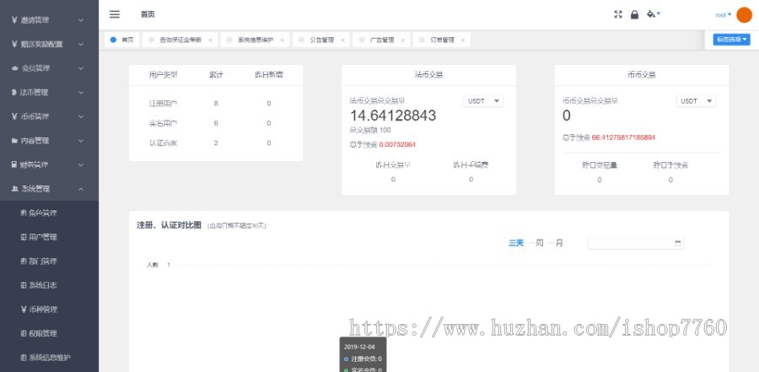Expand the 法币管理 menu chevron
Image resolution: width=759 pixels, height=372 pixels.
(x=81, y=93)
